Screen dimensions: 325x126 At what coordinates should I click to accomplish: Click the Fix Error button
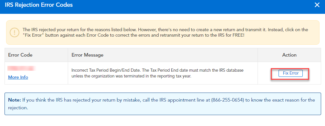point(290,73)
